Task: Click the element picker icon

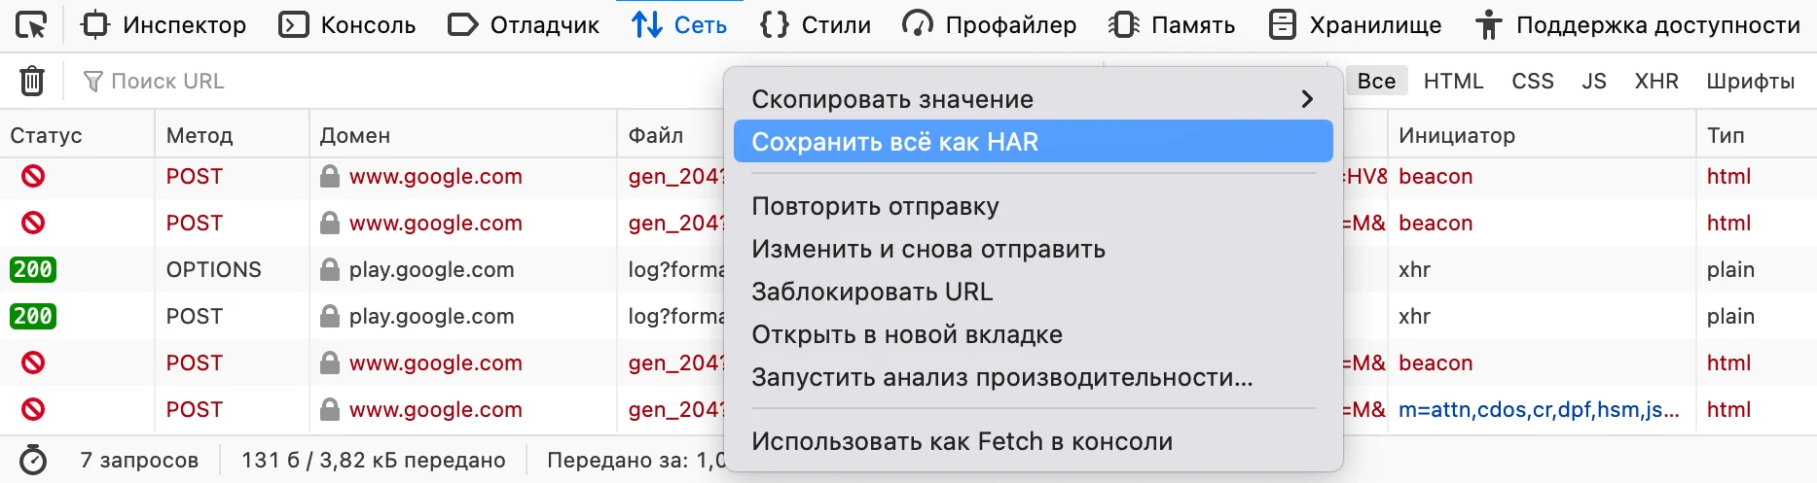Action: coord(31,25)
